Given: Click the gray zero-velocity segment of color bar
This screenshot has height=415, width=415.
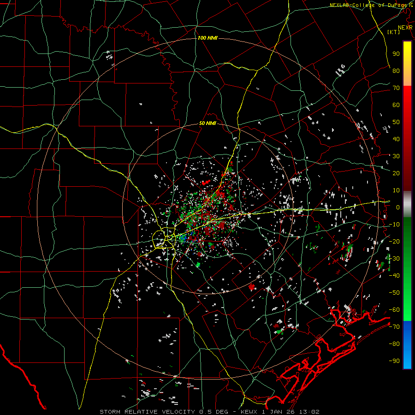Looking at the screenshot, I should [407, 204].
